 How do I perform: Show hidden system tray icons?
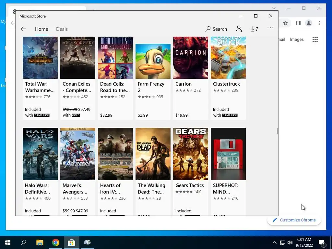(274, 243)
